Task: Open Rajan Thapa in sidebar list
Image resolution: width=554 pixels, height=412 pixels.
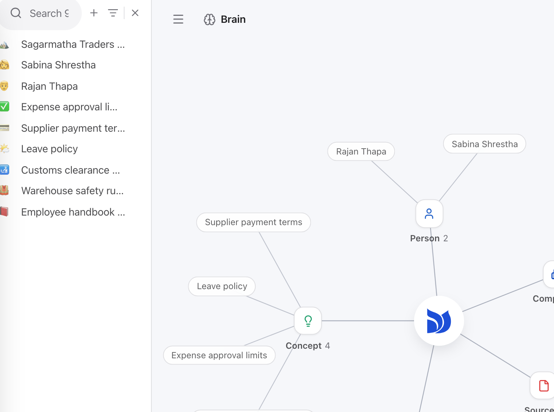Action: coord(49,86)
